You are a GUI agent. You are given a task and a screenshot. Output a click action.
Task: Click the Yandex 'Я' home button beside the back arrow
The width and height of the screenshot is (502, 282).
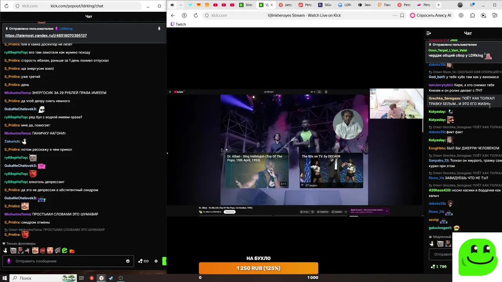184,15
